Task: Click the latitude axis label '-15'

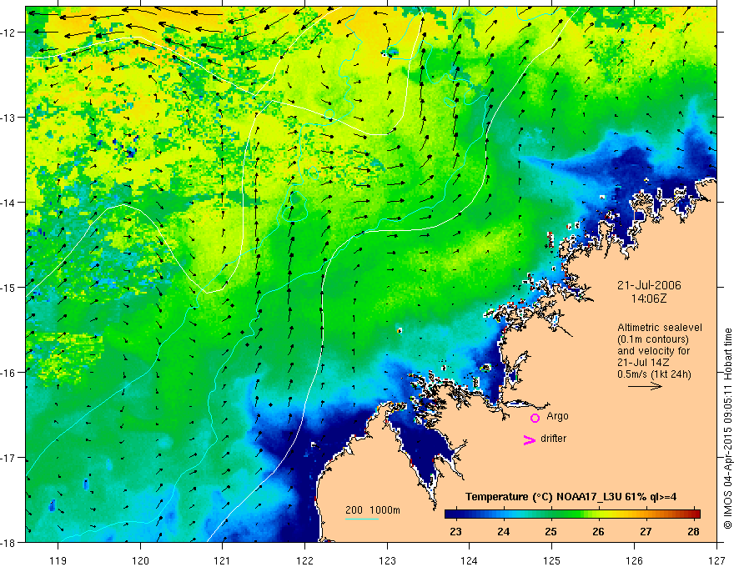Action: click(x=9, y=287)
